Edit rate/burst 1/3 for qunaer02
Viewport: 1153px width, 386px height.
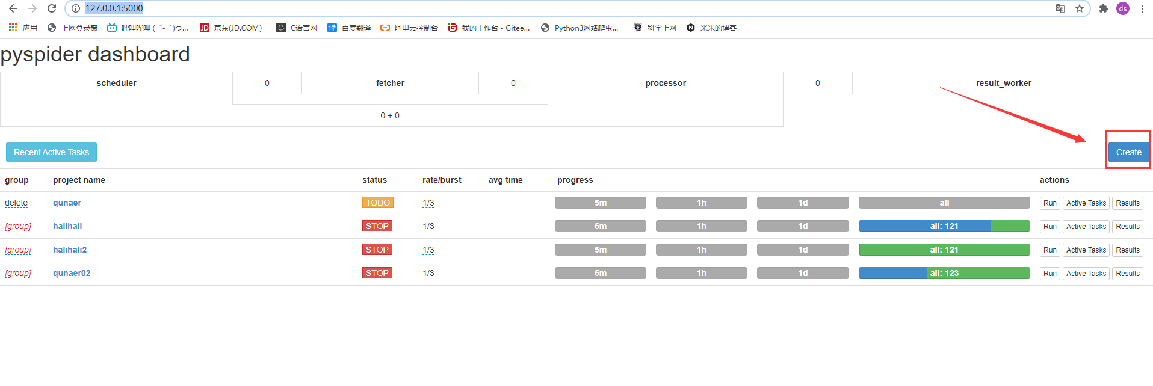tap(428, 273)
